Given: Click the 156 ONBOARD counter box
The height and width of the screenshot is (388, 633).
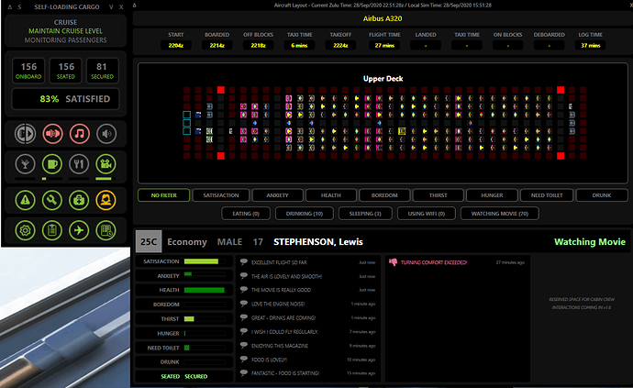Looking at the screenshot, I should click(28, 71).
